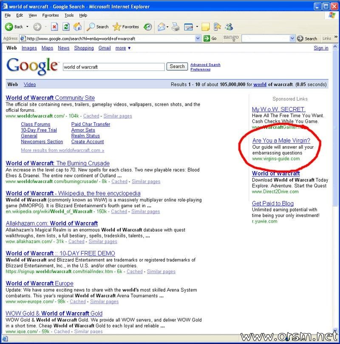Open the Mail envelope icon
Image resolution: width=340 pixels, height=344 pixels.
tap(161, 27)
